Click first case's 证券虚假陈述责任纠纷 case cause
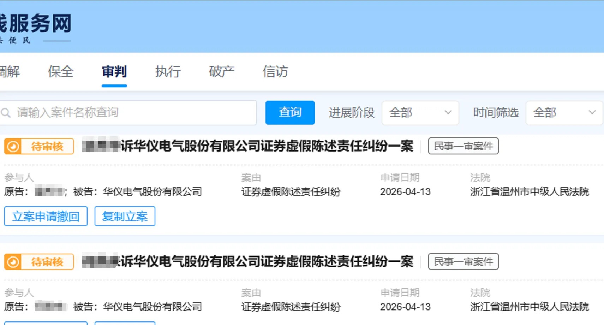The height and width of the screenshot is (325, 604). (291, 192)
